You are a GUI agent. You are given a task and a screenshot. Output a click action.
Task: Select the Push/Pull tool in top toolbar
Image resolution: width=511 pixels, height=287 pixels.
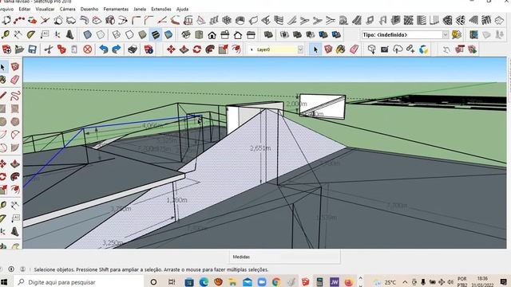click(184, 49)
